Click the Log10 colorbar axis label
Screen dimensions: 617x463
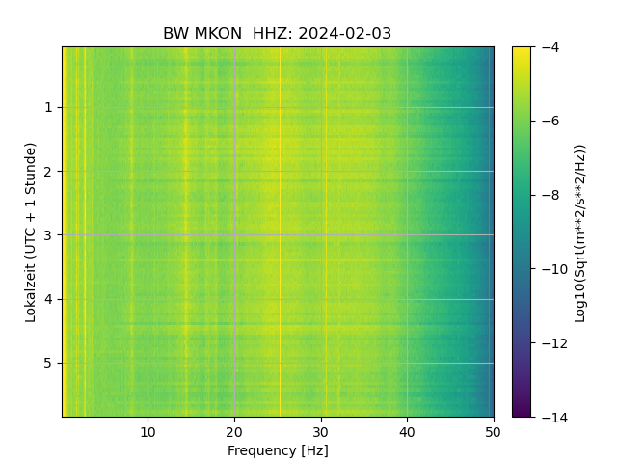tap(580, 233)
